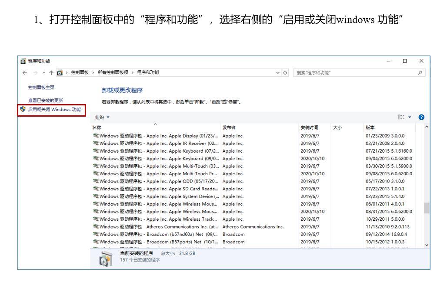Screen dimensions: 447x281
Task: Select 控制面板 in the breadcrumb bar
Action: pyautogui.click(x=80, y=72)
